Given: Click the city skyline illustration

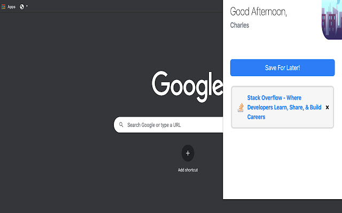Looking at the screenshot, I should tap(332, 20).
